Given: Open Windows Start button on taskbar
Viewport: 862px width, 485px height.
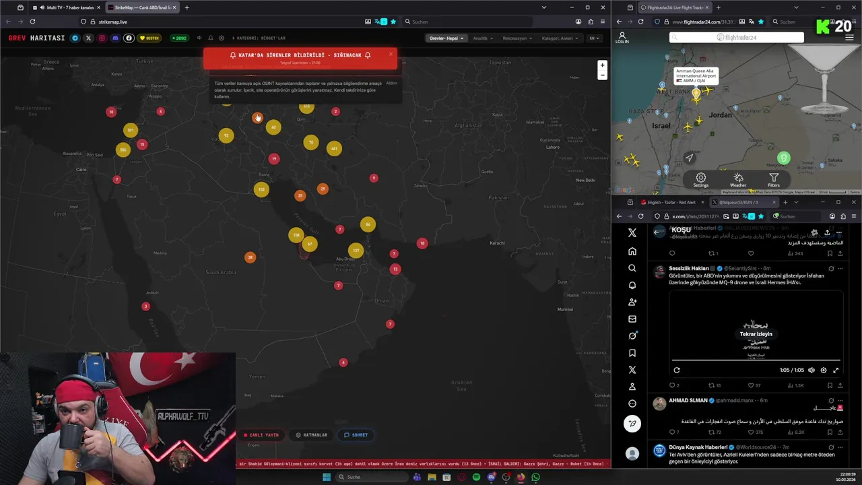Looking at the screenshot, I should (327, 477).
